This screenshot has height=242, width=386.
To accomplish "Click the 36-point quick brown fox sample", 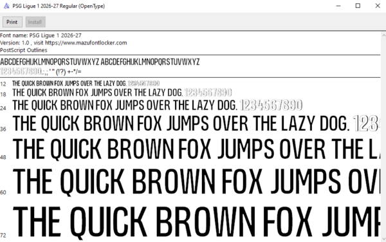I will [x=196, y=123].
